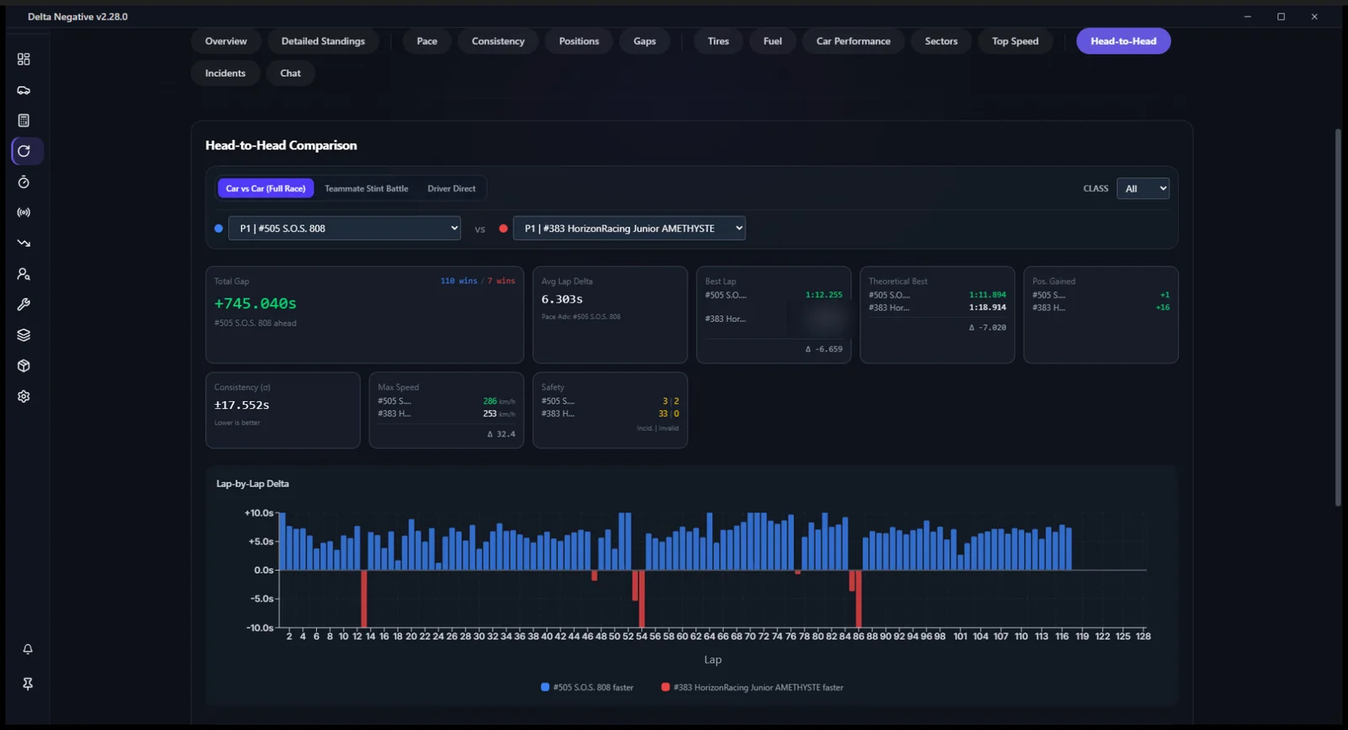Click the car icon in the sidebar
1348x730 pixels.
click(24, 90)
